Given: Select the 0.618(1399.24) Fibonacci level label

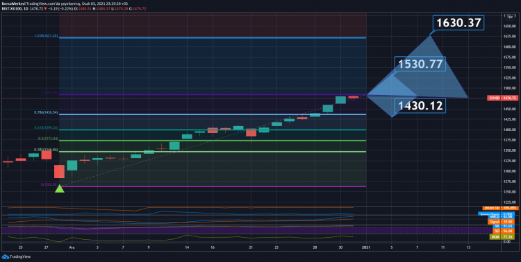Looking at the screenshot, I should (x=46, y=128).
